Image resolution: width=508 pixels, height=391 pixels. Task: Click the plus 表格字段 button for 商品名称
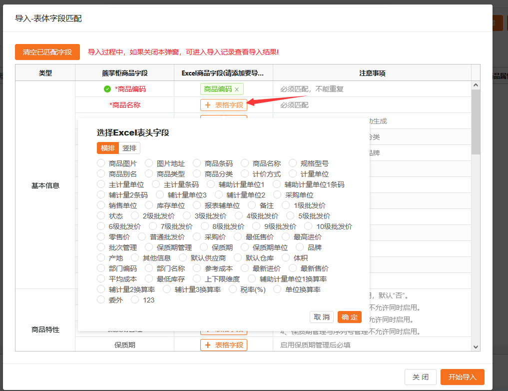click(x=224, y=105)
